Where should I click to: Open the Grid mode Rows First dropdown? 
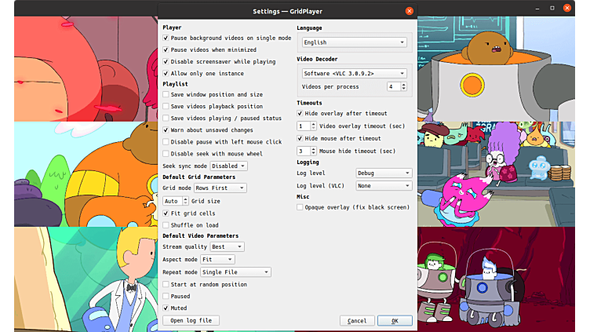(220, 188)
